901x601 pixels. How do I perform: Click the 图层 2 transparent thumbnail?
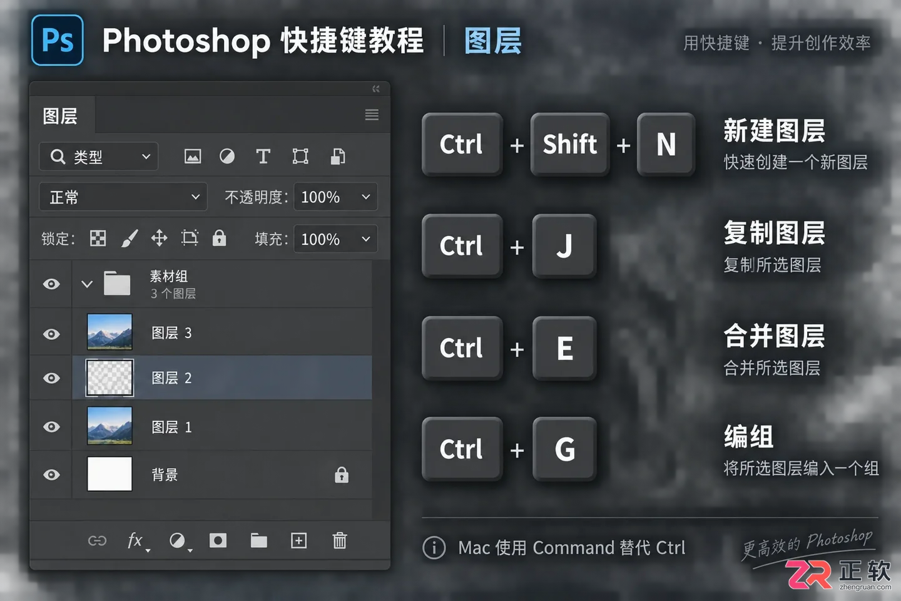[x=109, y=378]
